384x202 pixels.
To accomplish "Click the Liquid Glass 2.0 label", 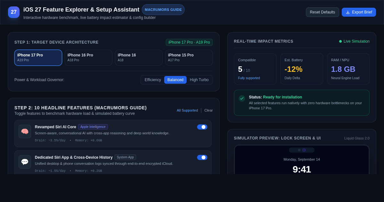I will point(357,138).
